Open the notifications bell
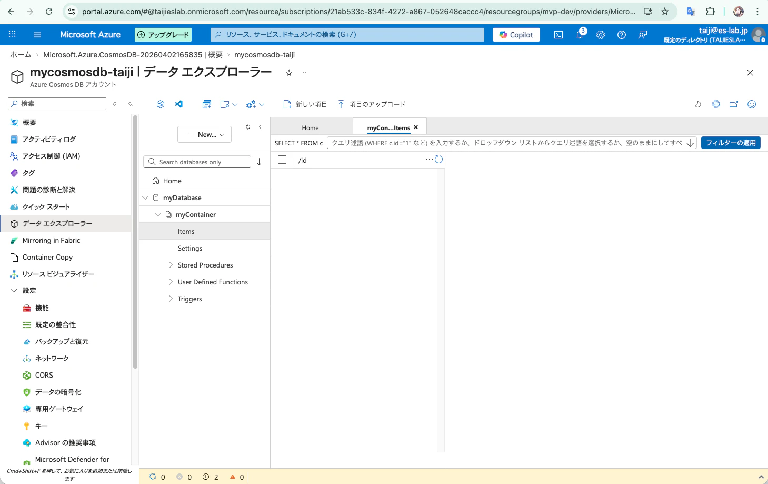This screenshot has width=768, height=484. pyautogui.click(x=580, y=35)
